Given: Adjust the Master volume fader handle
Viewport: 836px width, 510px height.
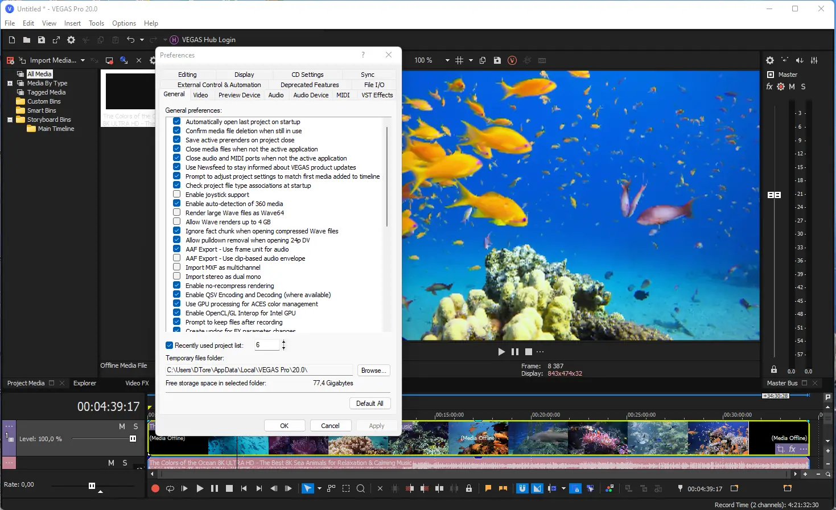Looking at the screenshot, I should pyautogui.click(x=774, y=195).
